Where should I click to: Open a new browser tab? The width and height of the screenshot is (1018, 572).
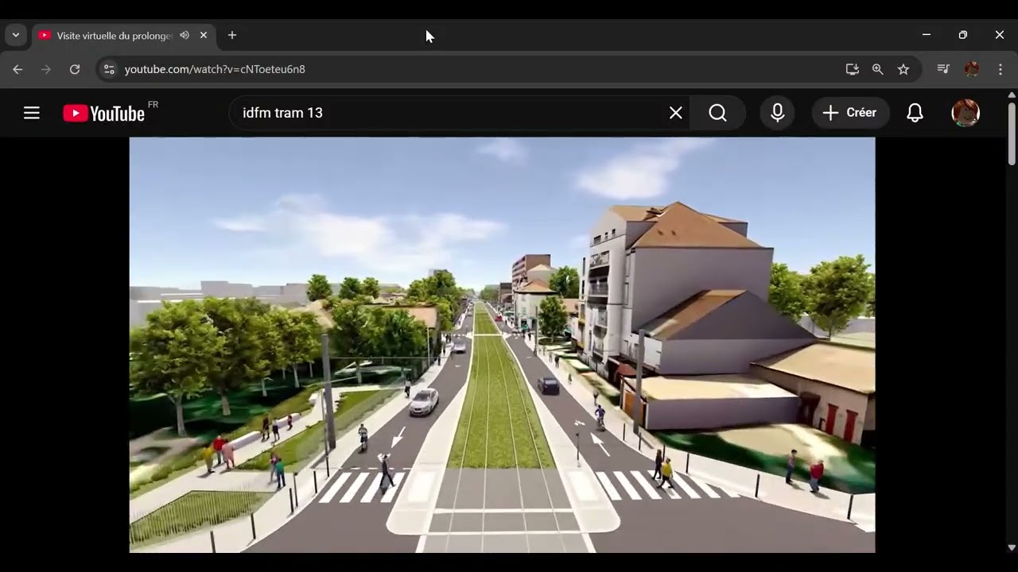[232, 35]
